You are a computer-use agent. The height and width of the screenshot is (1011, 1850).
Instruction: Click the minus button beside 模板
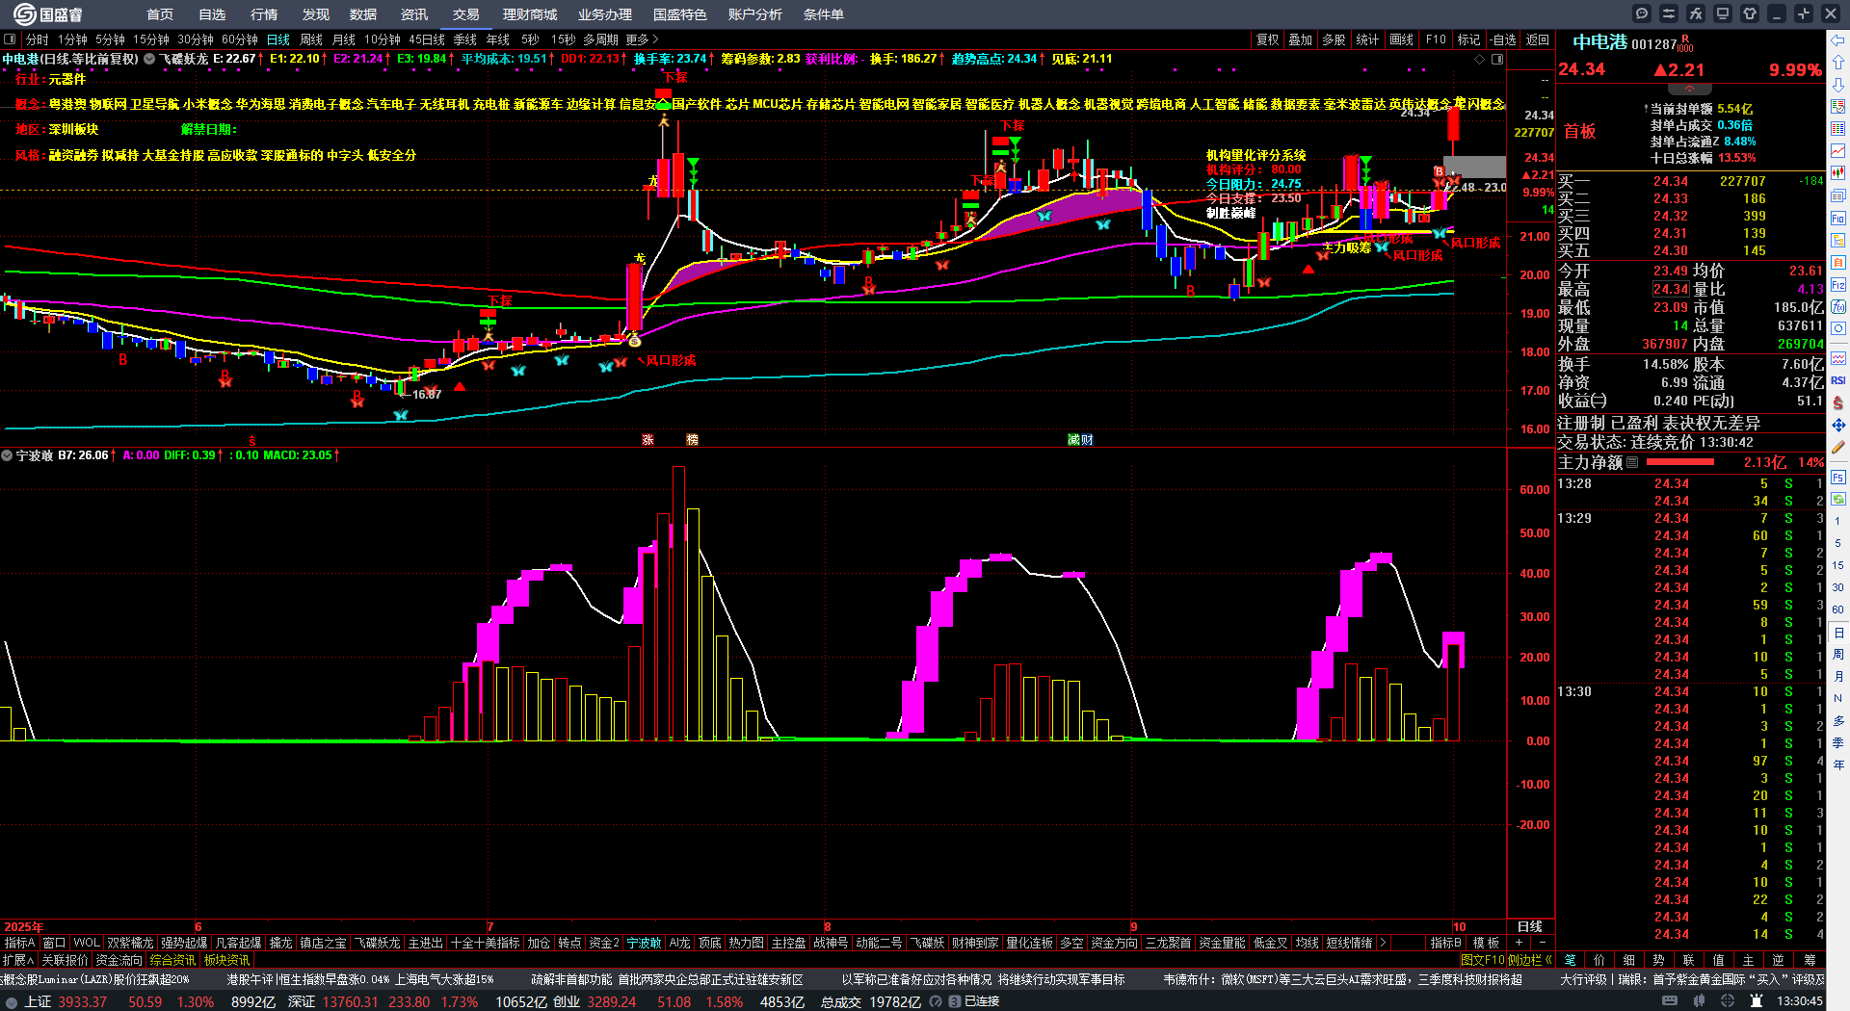[x=1543, y=943]
